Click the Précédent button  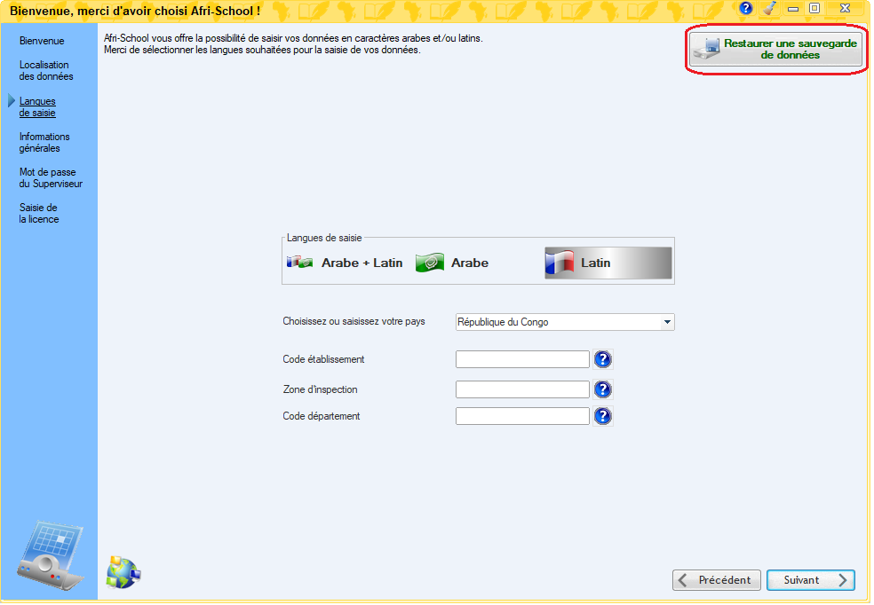click(716, 580)
